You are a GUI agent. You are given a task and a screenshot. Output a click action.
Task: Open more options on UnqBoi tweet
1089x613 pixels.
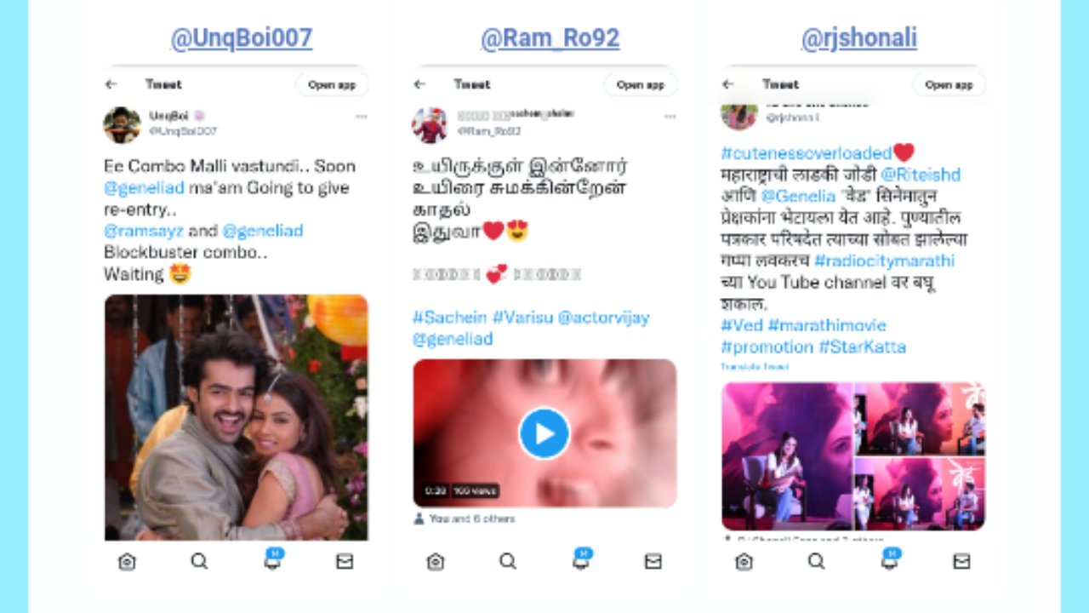(361, 117)
